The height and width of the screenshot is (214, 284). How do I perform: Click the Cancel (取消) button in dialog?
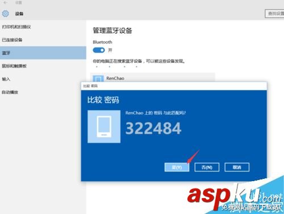[x=237, y=167]
